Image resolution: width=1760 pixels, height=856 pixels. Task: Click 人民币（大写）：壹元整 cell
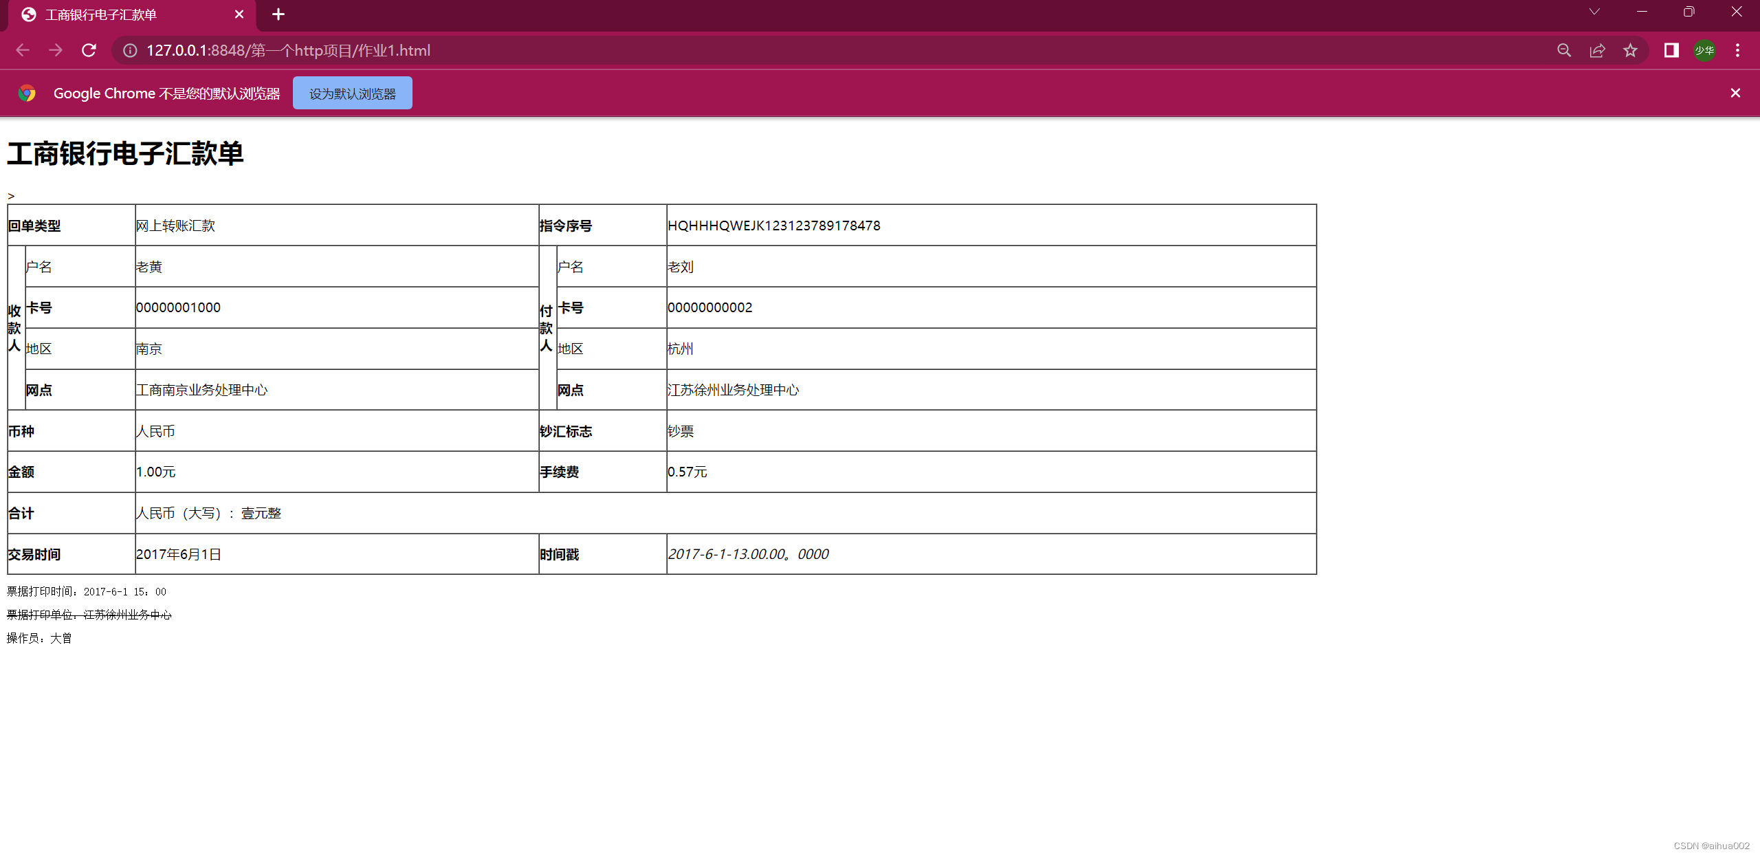click(726, 513)
